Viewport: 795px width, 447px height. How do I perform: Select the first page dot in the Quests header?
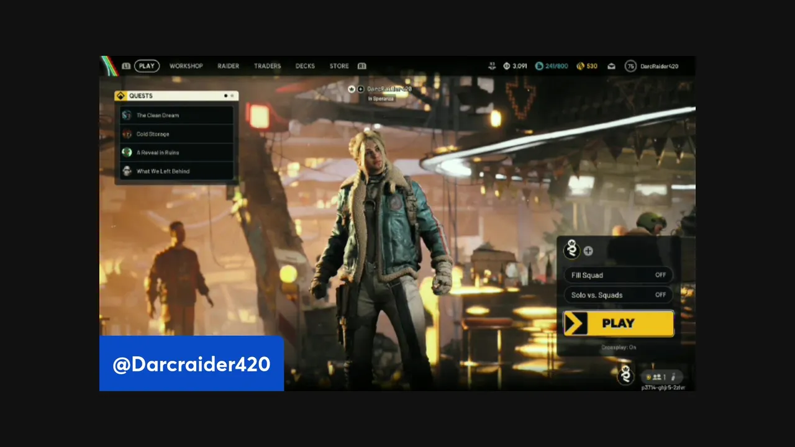pos(225,96)
